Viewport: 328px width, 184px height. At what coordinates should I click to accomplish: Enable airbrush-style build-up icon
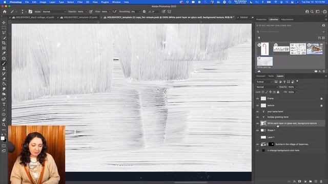click(115, 12)
